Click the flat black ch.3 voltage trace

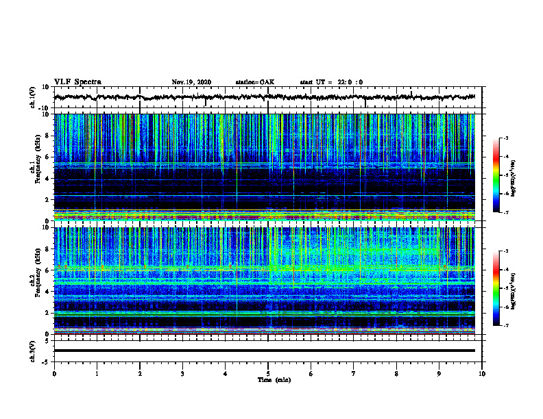pyautogui.click(x=265, y=351)
